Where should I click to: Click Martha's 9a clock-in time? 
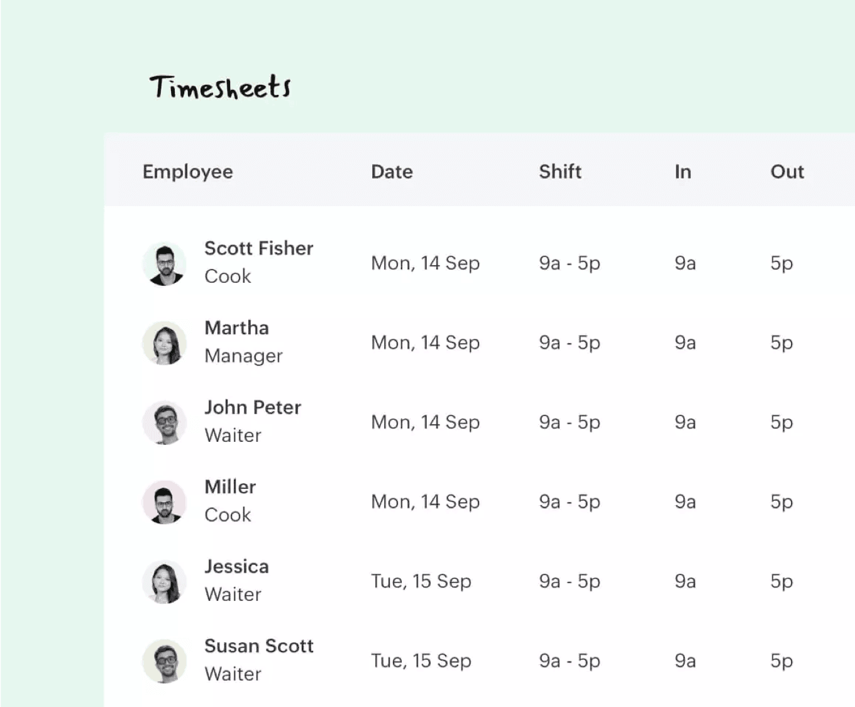[x=685, y=343]
